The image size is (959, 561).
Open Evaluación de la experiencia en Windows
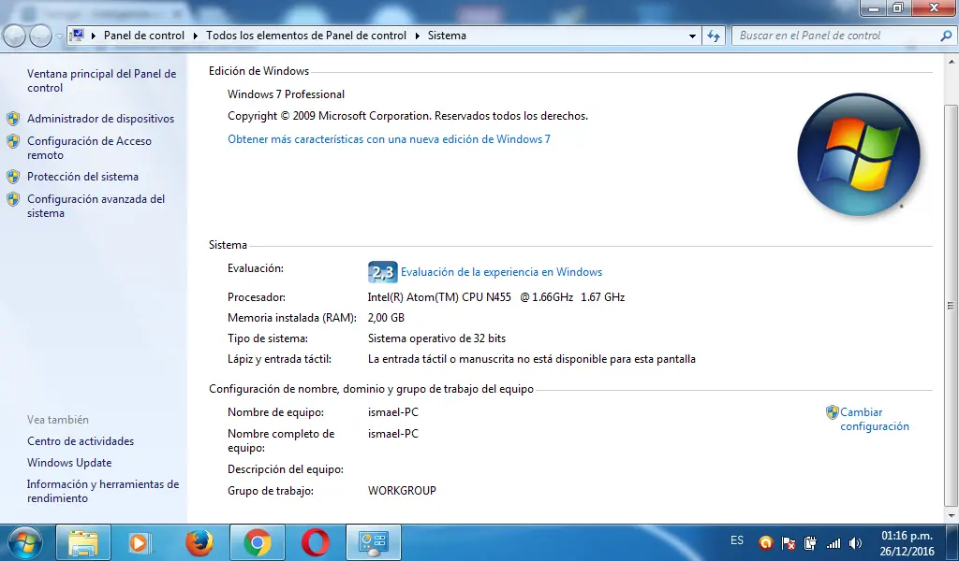click(x=502, y=272)
